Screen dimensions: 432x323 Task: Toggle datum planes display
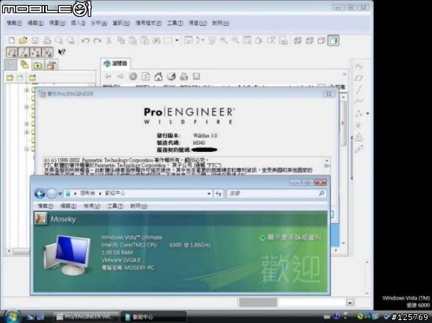12,52
